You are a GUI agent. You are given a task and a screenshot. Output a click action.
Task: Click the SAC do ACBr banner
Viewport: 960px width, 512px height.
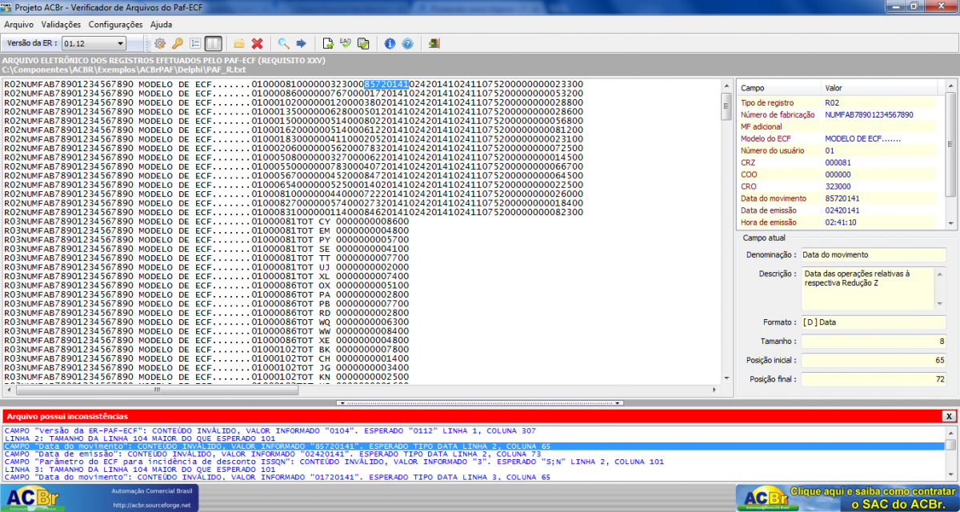[846, 498]
